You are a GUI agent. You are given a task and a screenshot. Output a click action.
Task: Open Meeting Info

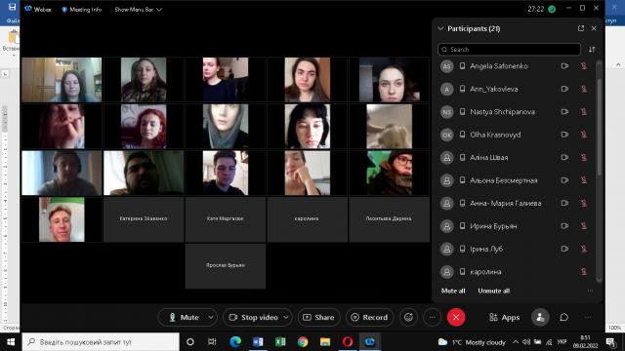pyautogui.click(x=81, y=9)
